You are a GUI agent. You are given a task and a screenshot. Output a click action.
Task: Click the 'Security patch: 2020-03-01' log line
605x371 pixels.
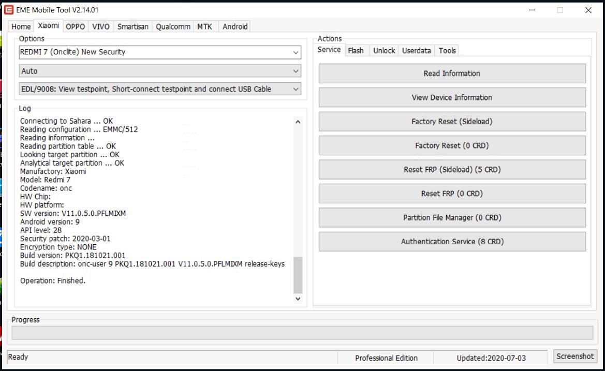point(65,239)
